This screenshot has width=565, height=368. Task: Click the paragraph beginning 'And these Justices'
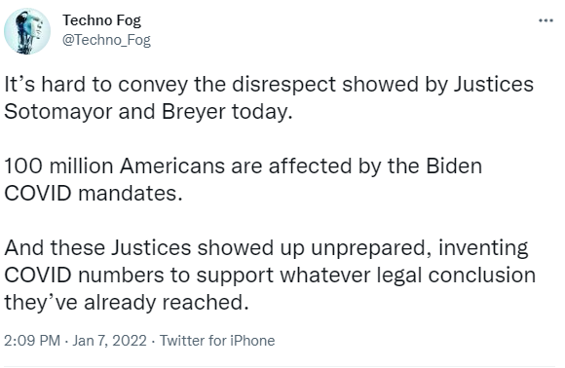pos(270,275)
